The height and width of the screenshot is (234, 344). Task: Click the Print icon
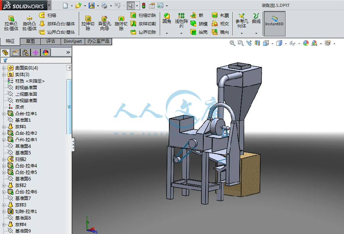point(104,5)
